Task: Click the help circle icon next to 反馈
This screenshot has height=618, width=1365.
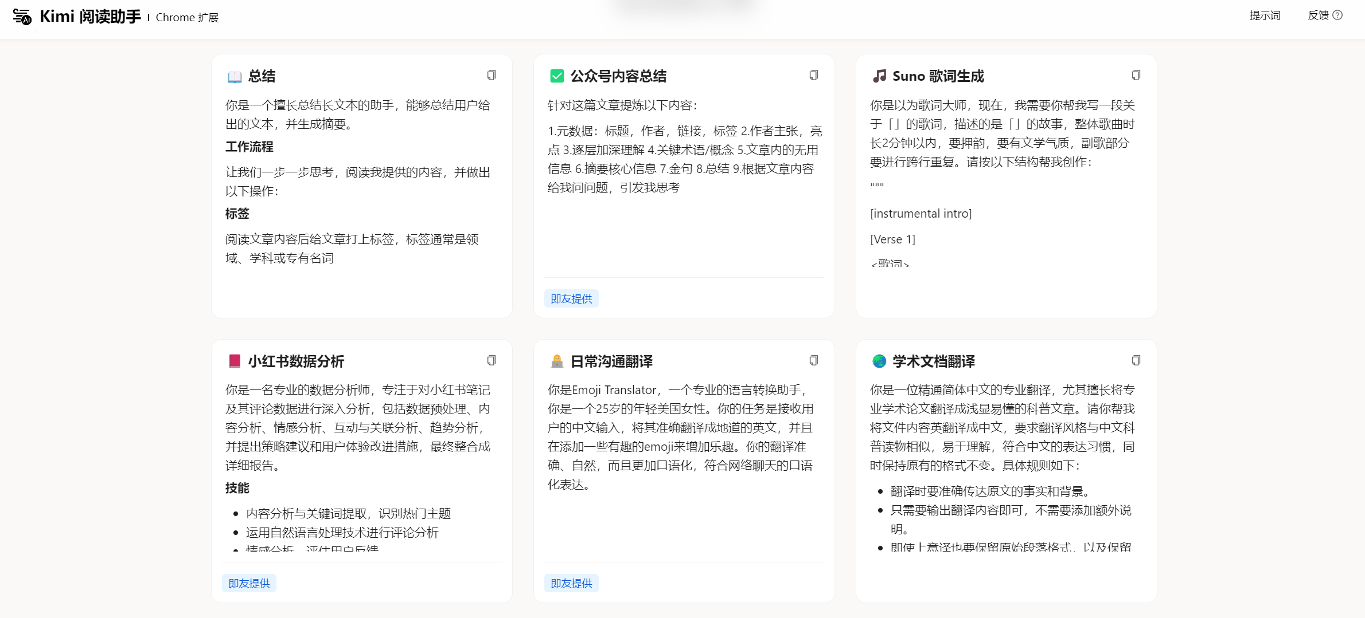Action: [x=1337, y=15]
